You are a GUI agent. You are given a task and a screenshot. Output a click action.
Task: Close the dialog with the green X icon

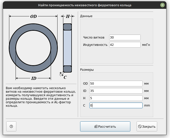pos(162,5)
